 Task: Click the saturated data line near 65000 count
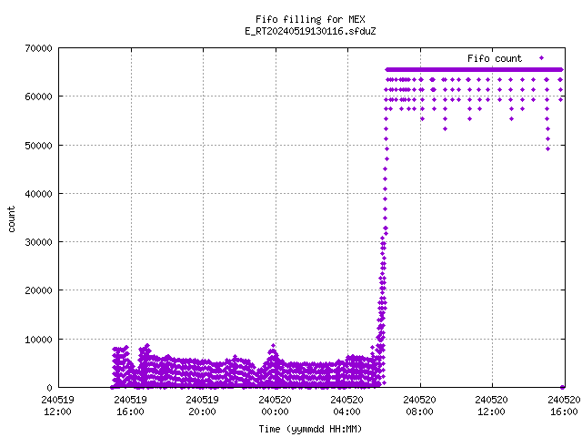click(x=475, y=69)
